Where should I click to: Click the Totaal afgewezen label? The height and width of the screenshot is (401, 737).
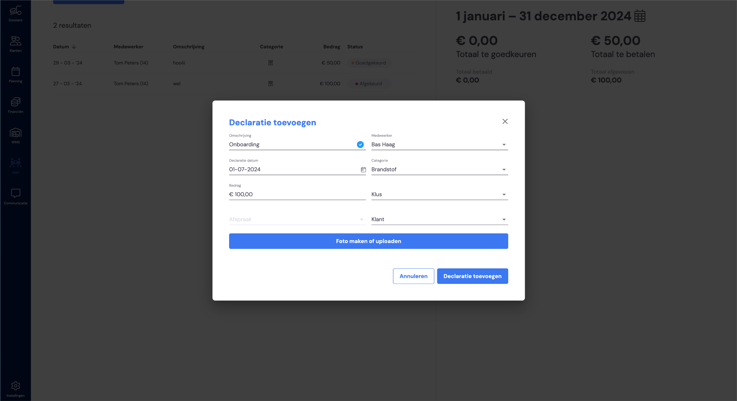(613, 72)
